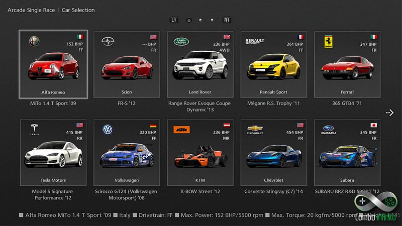
Task: Click the Land Rover green badge
Action: click(181, 42)
